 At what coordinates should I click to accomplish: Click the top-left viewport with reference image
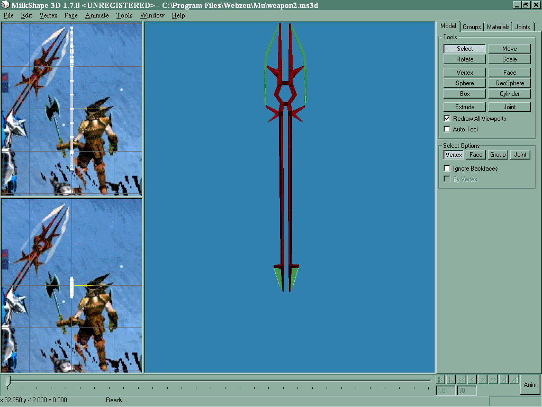coord(71,109)
